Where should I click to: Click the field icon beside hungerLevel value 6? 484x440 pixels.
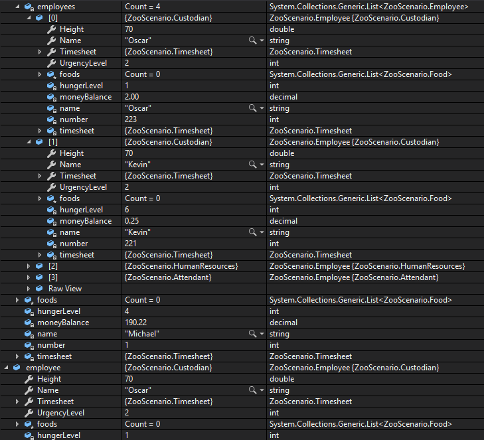pyautogui.click(x=51, y=210)
